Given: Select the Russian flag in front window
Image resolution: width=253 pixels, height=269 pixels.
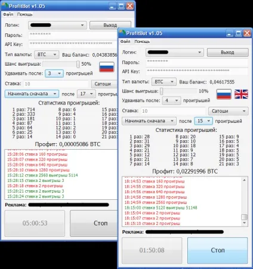Looking at the screenshot, I should tap(224, 94).
